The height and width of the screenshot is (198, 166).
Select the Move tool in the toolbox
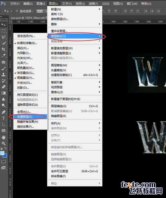(x=4, y=25)
